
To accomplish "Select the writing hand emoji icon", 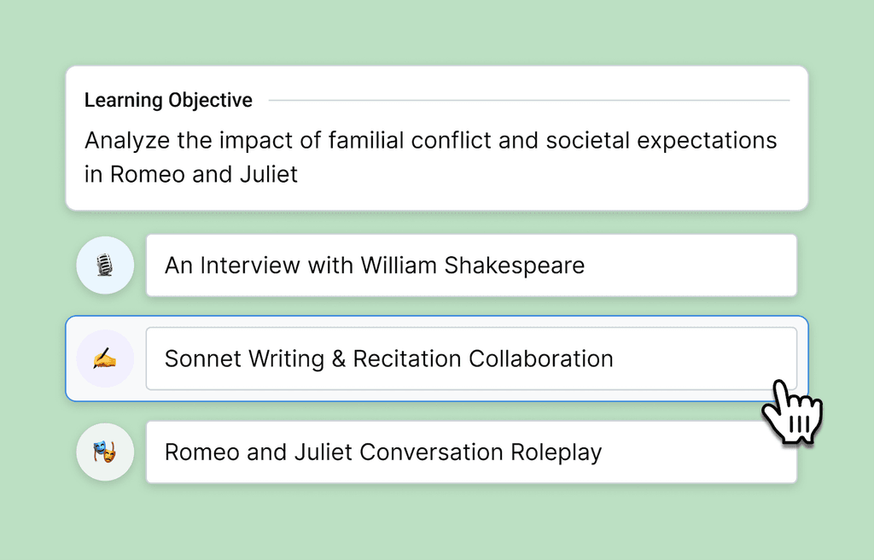I will coord(105,359).
